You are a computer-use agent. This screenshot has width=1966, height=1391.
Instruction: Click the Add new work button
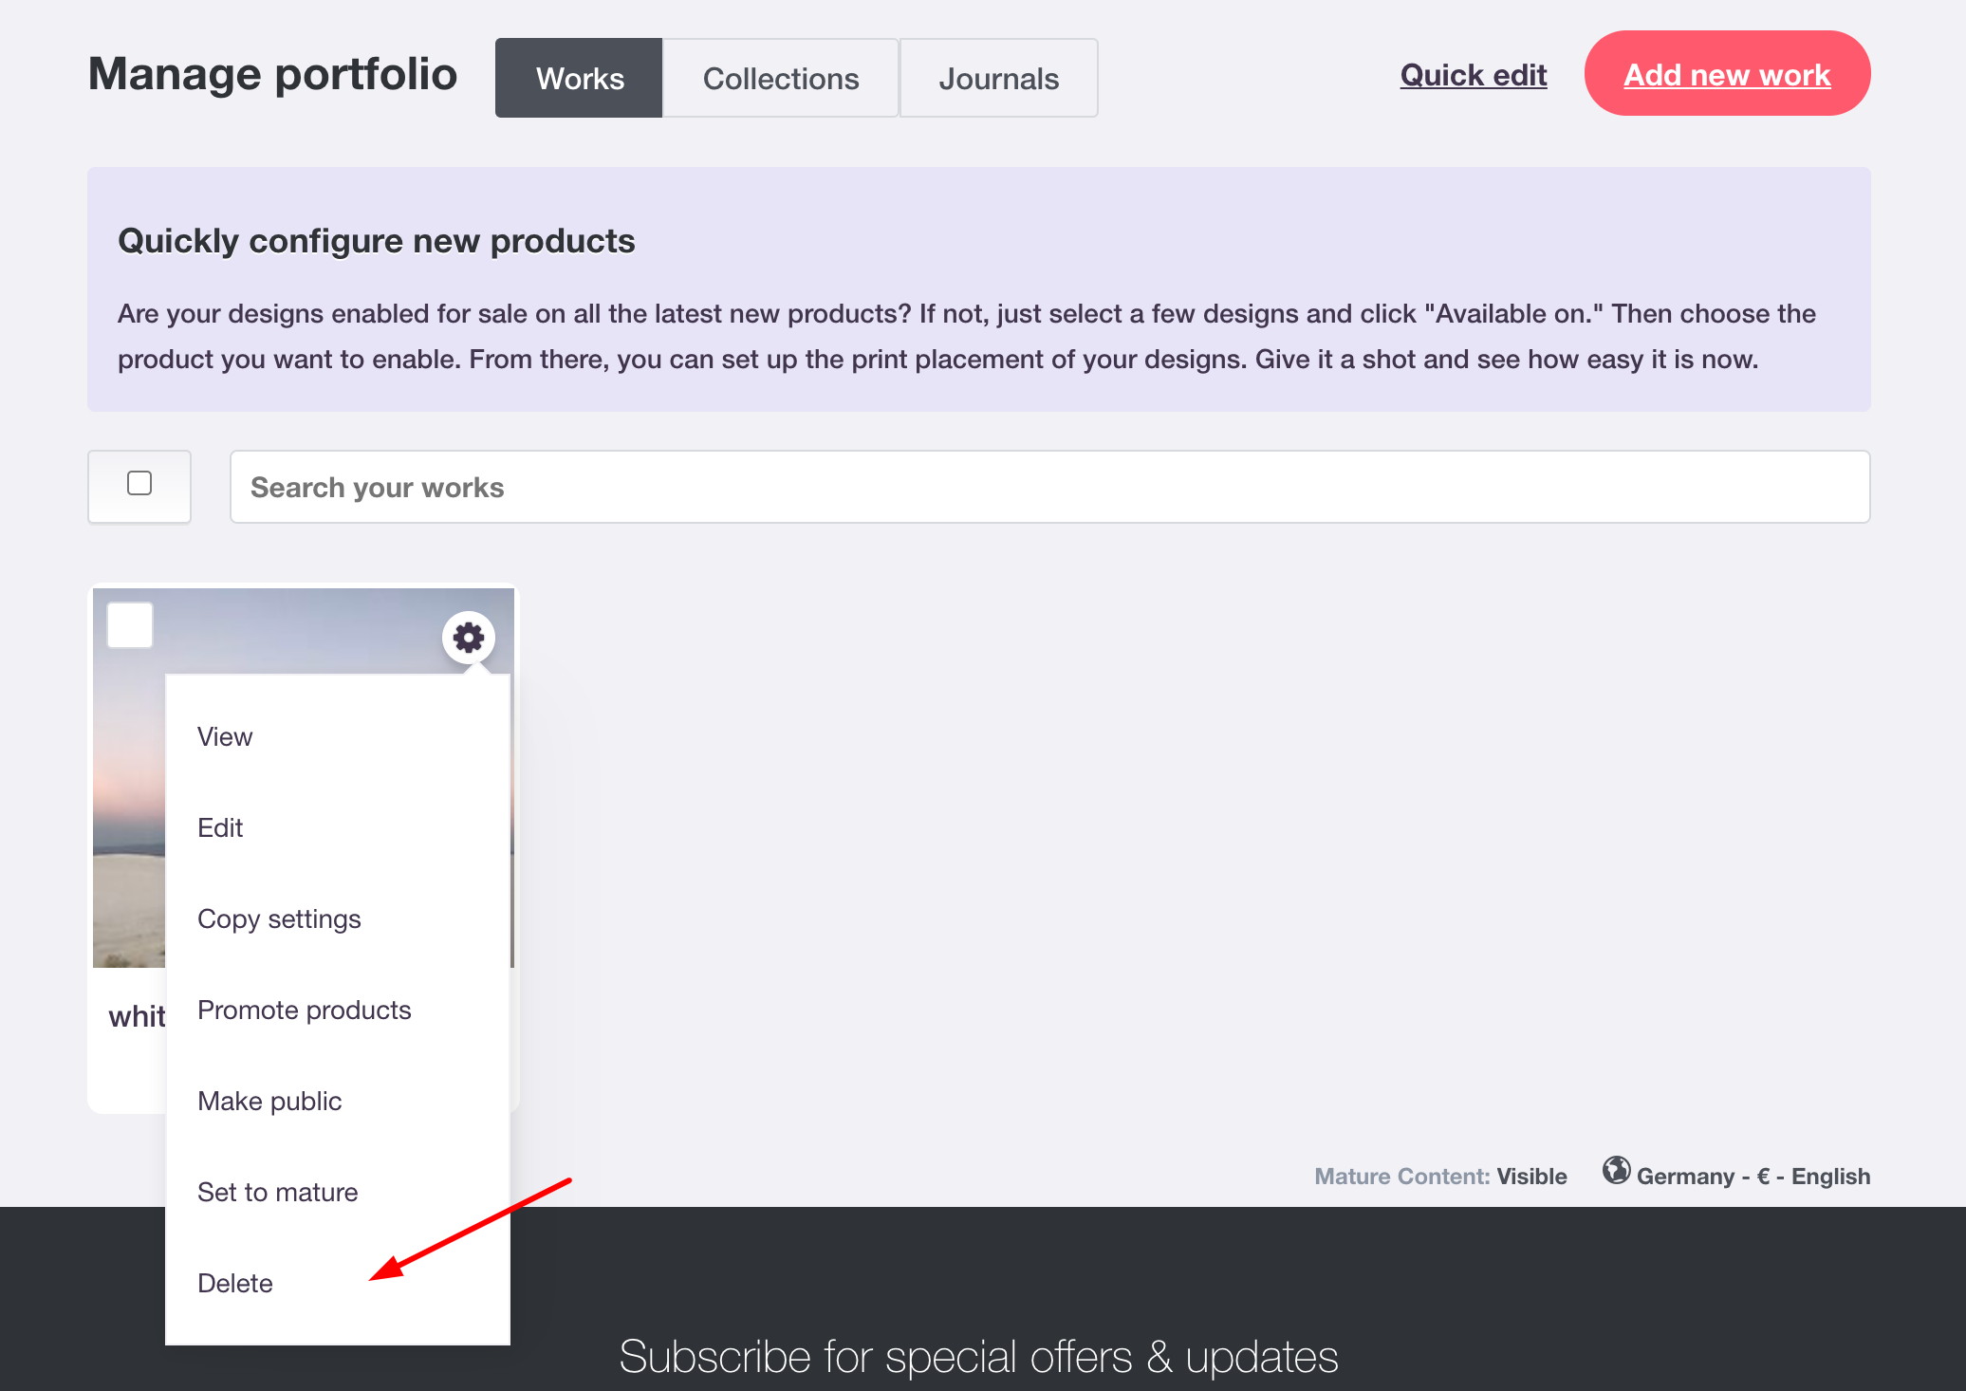point(1727,74)
